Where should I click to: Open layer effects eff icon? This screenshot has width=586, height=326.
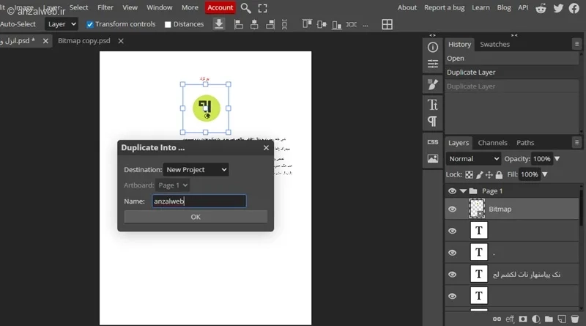(510, 319)
